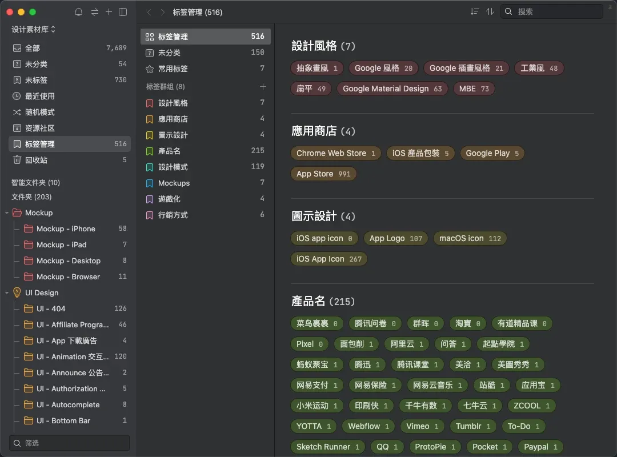Go forward with the right chevron
The width and height of the screenshot is (617, 457).
click(x=162, y=12)
